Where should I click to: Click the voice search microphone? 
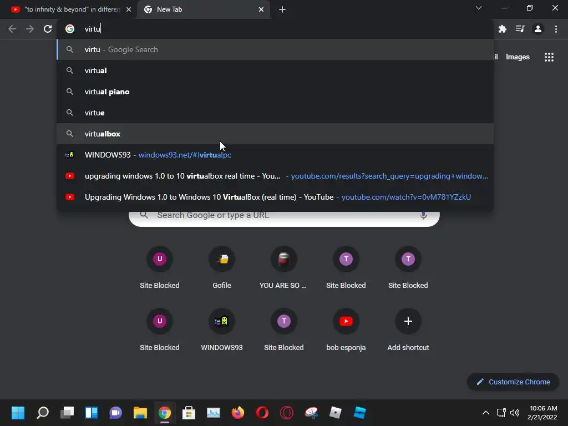tap(423, 216)
